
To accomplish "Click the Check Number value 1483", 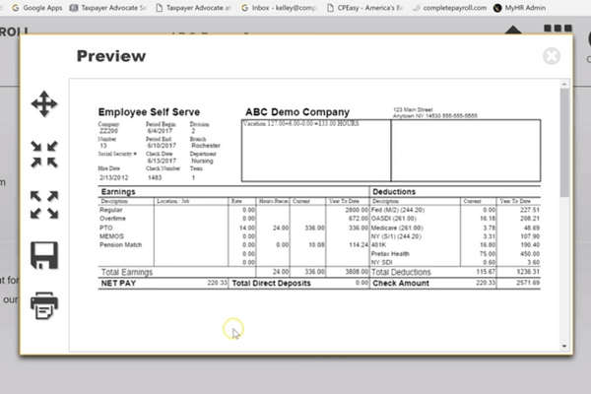I will (155, 177).
